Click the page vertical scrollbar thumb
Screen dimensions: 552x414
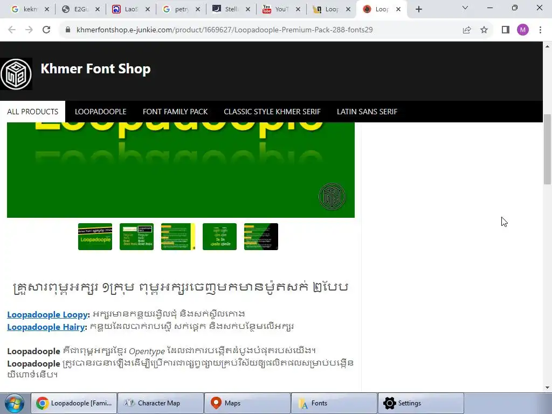tap(548, 149)
